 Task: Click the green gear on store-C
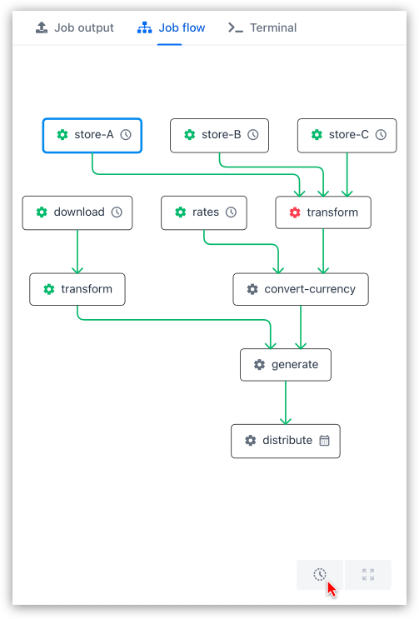(x=317, y=135)
